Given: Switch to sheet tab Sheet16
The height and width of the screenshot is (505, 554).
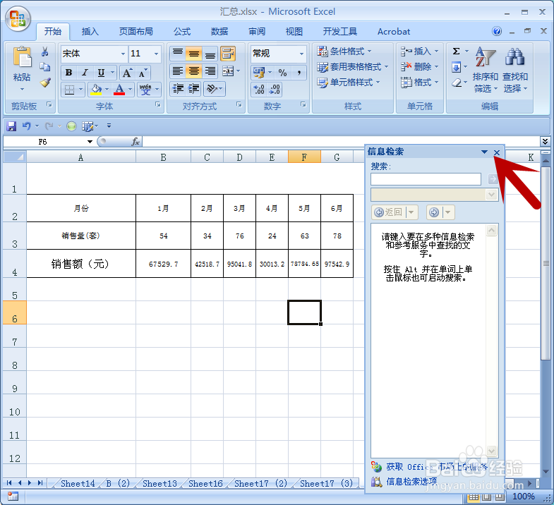Looking at the screenshot, I should pos(205,483).
